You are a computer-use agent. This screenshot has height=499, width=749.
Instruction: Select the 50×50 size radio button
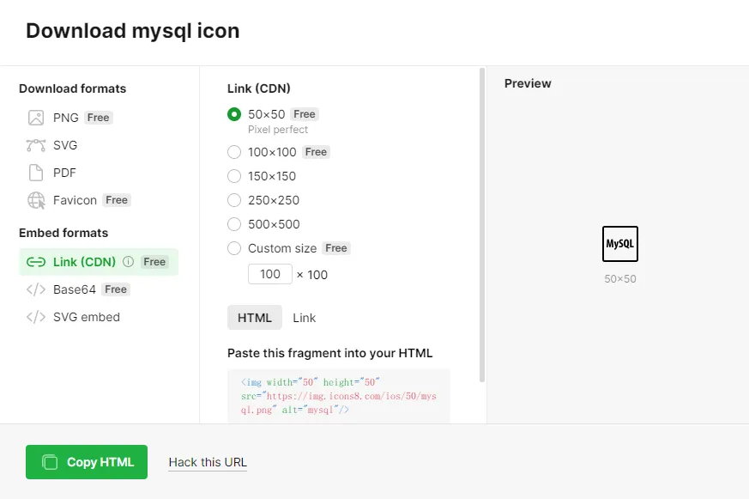point(234,114)
